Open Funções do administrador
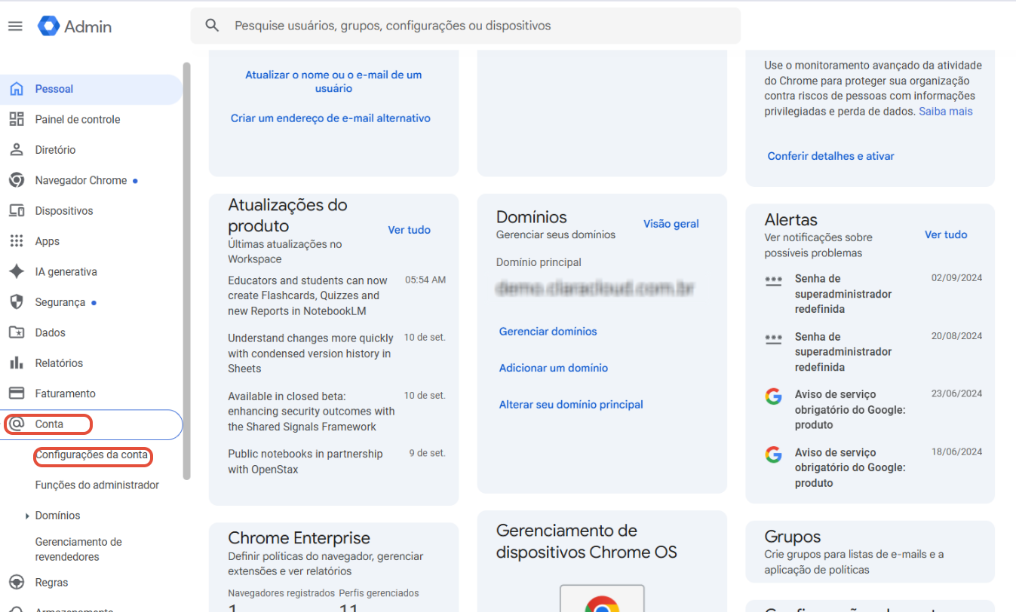This screenshot has height=612, width=1016. [97, 485]
